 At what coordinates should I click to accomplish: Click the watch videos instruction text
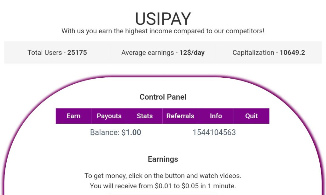163,175
